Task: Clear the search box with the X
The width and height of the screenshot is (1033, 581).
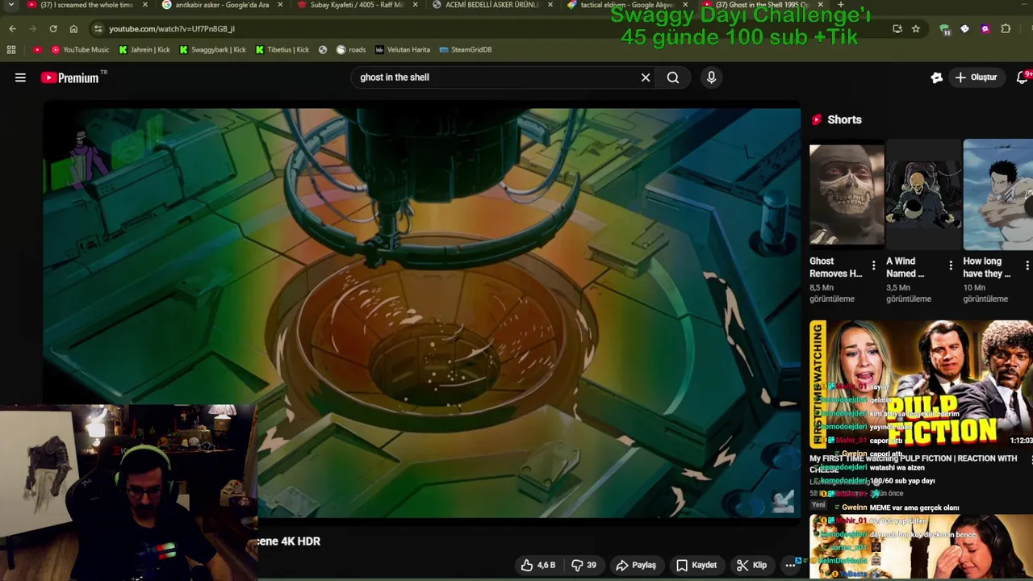Action: click(646, 77)
